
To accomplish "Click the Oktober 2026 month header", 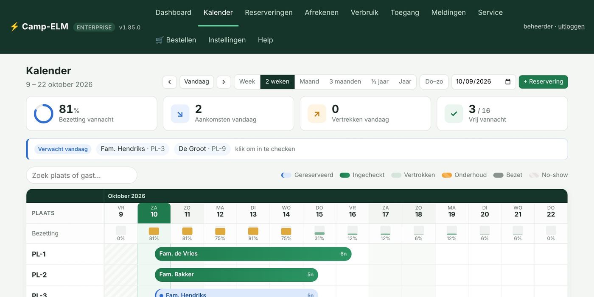I will click(126, 196).
